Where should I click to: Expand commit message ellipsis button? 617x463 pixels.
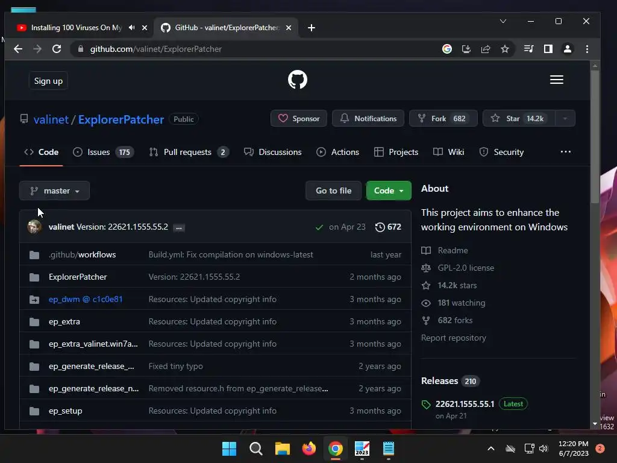[178, 227]
